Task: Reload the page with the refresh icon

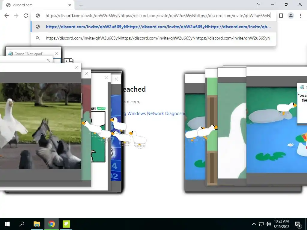Action: [x=26, y=16]
